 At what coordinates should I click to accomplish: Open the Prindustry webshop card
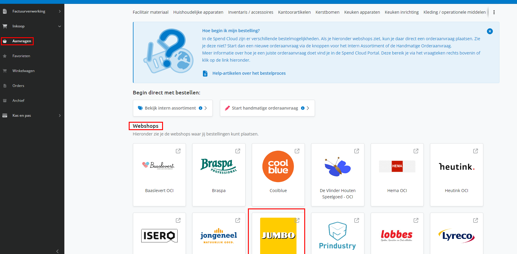pyautogui.click(x=338, y=234)
